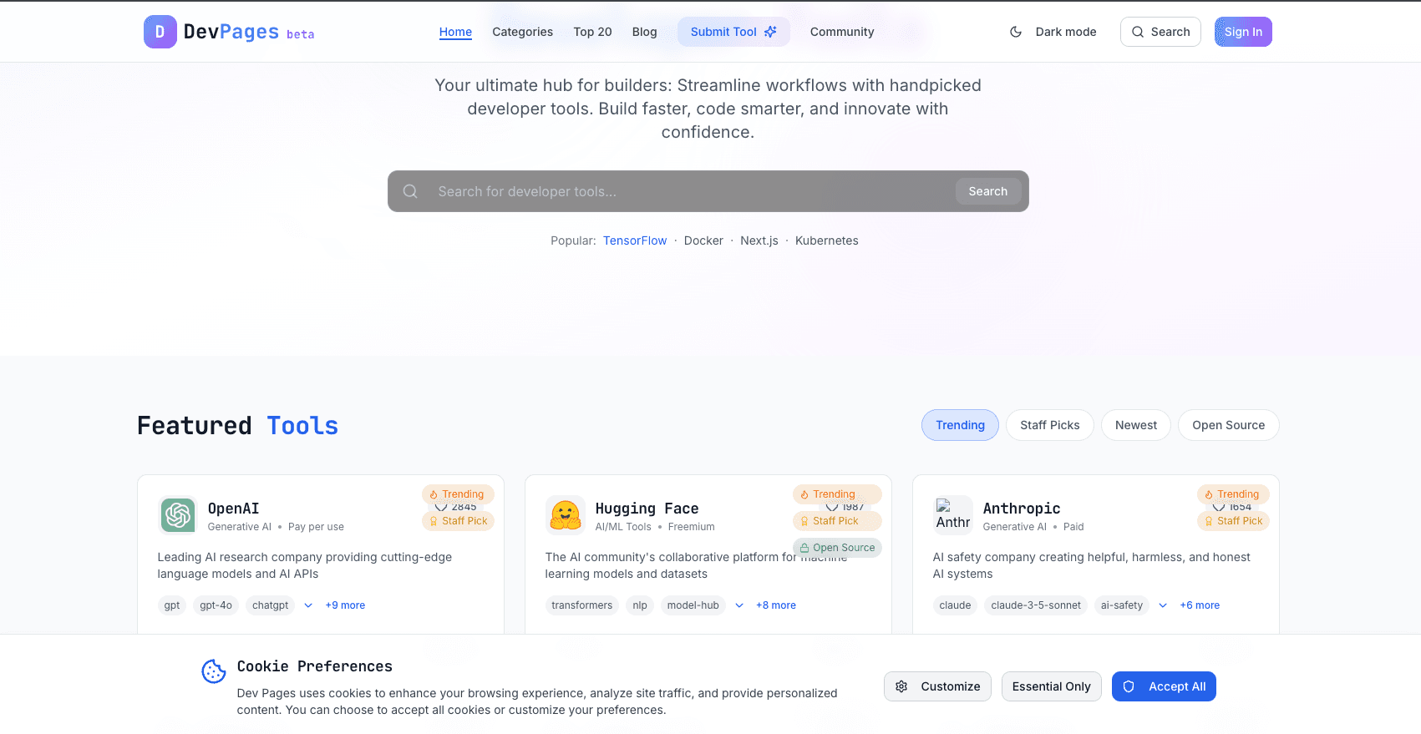Click the gpt tag
Viewport: 1421px width, 734px height.
point(172,605)
